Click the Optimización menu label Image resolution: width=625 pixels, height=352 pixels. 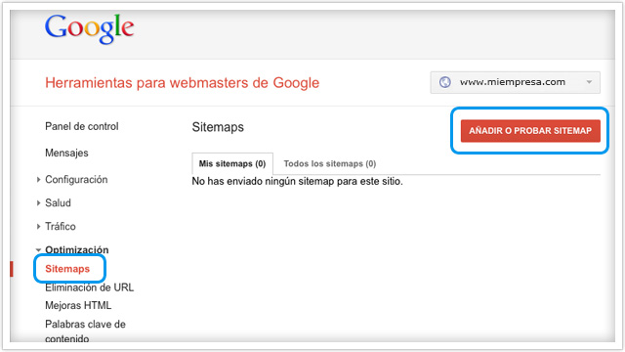click(x=76, y=250)
